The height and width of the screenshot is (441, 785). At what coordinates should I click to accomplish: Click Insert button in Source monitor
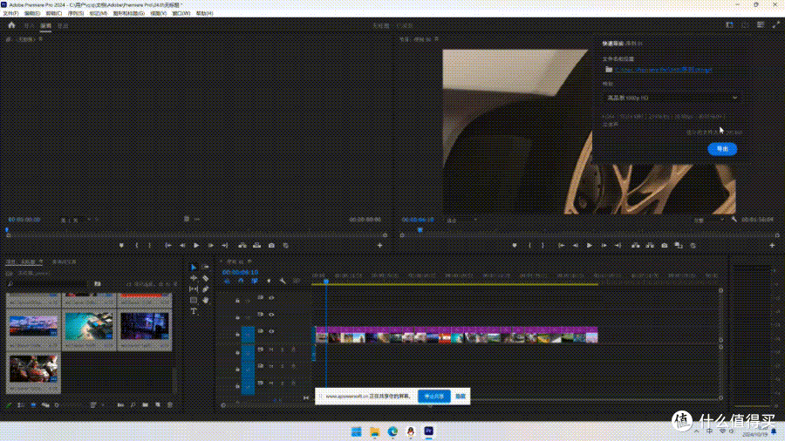(242, 246)
